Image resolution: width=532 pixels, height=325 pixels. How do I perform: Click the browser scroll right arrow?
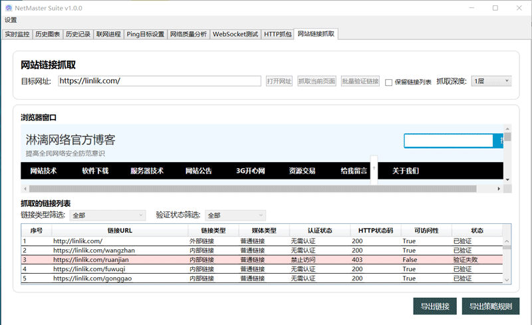[499, 189]
